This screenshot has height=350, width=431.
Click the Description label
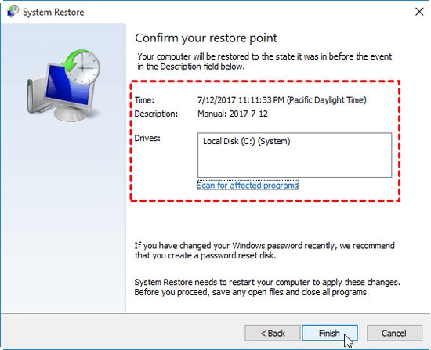tap(156, 114)
